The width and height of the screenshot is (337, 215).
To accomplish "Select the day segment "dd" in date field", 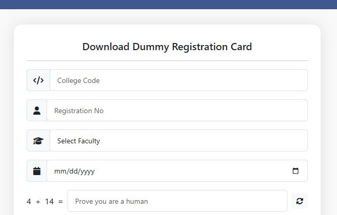I will tap(72, 171).
